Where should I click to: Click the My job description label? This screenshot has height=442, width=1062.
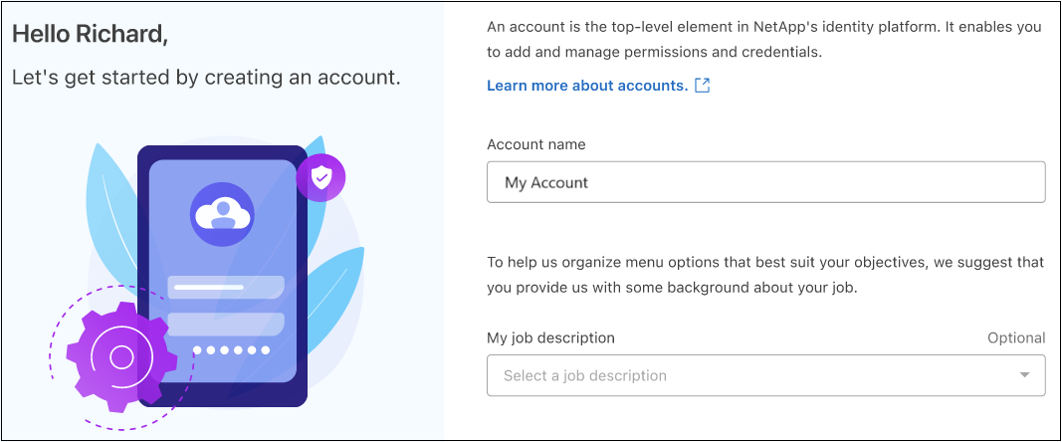[x=550, y=337]
